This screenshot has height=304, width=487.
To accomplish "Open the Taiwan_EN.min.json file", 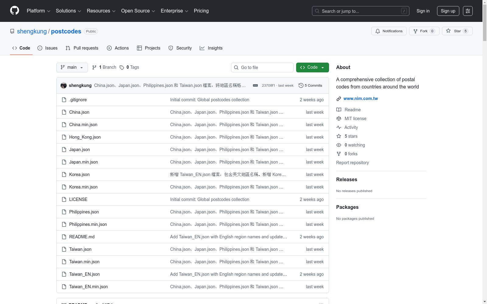I will coord(89,287).
